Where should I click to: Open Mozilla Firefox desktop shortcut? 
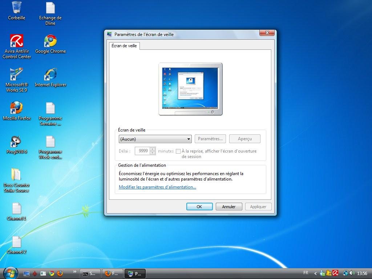(x=16, y=108)
